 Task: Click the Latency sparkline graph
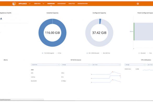point(106,77)
